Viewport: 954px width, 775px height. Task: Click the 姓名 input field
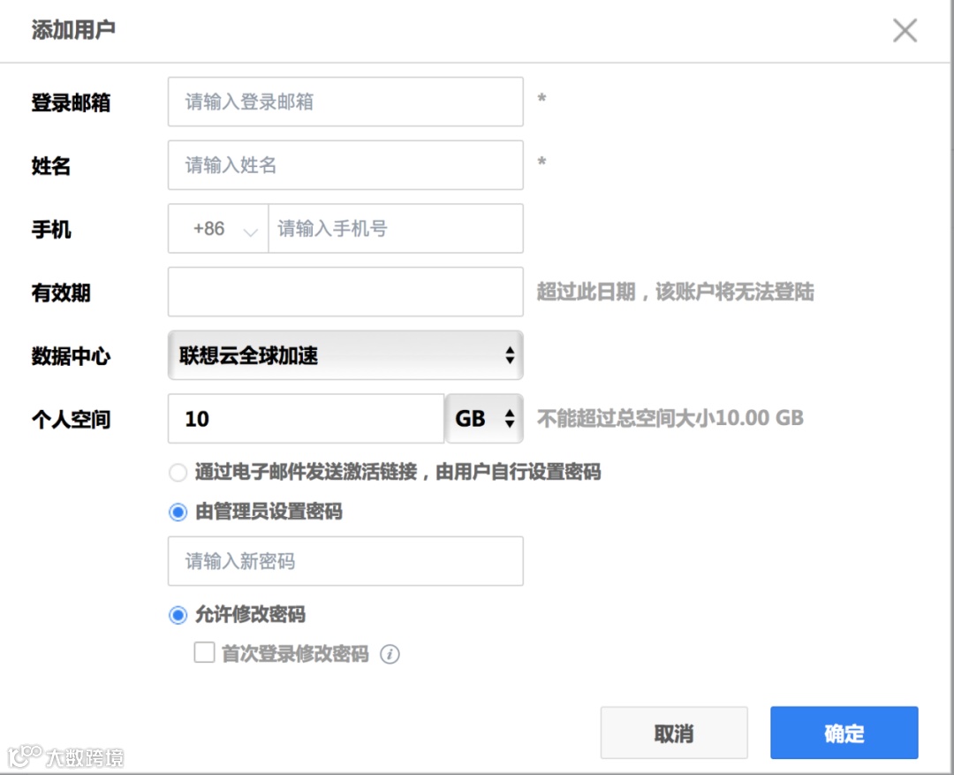point(345,165)
